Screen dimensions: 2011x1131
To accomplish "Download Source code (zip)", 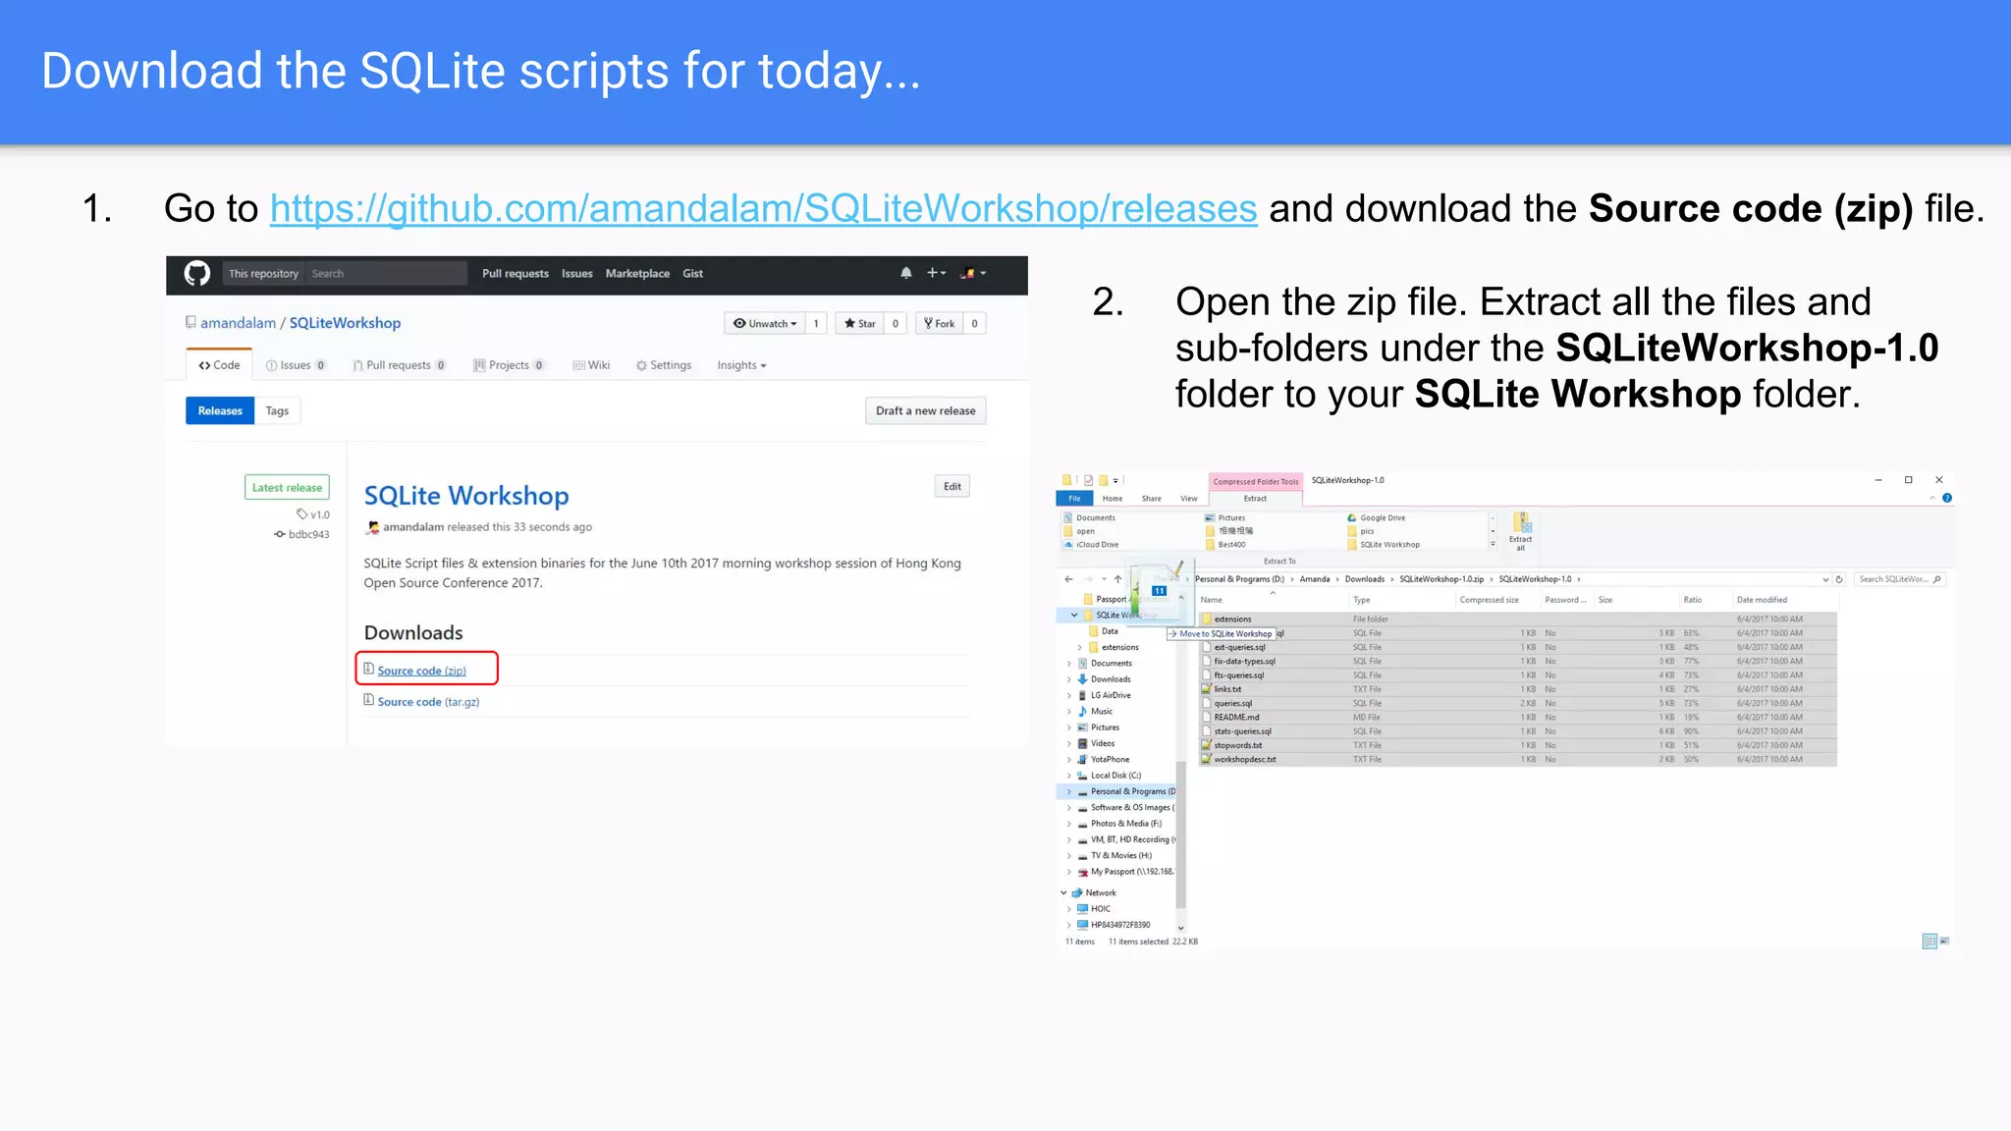I will (x=421, y=671).
